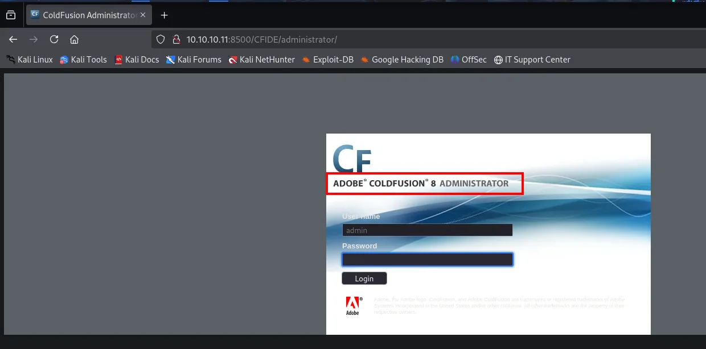Screen dimensions: 706x349
Task: Open the Kali Tools bookmark
Action: pos(83,59)
